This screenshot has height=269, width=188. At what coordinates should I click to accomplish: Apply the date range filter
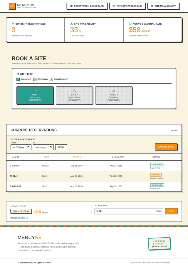[x=61, y=147]
